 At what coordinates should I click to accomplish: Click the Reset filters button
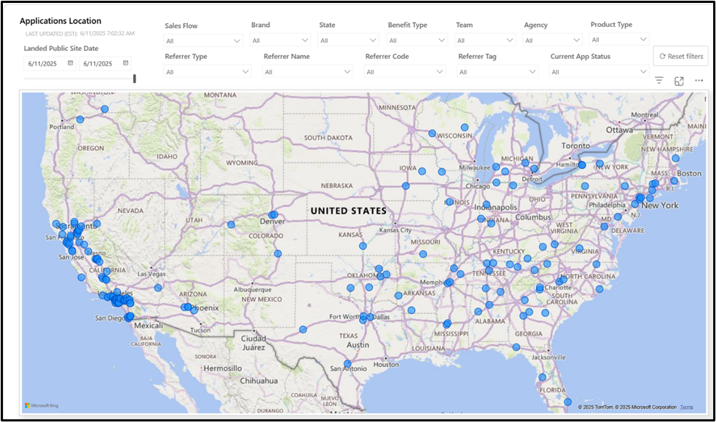[681, 56]
